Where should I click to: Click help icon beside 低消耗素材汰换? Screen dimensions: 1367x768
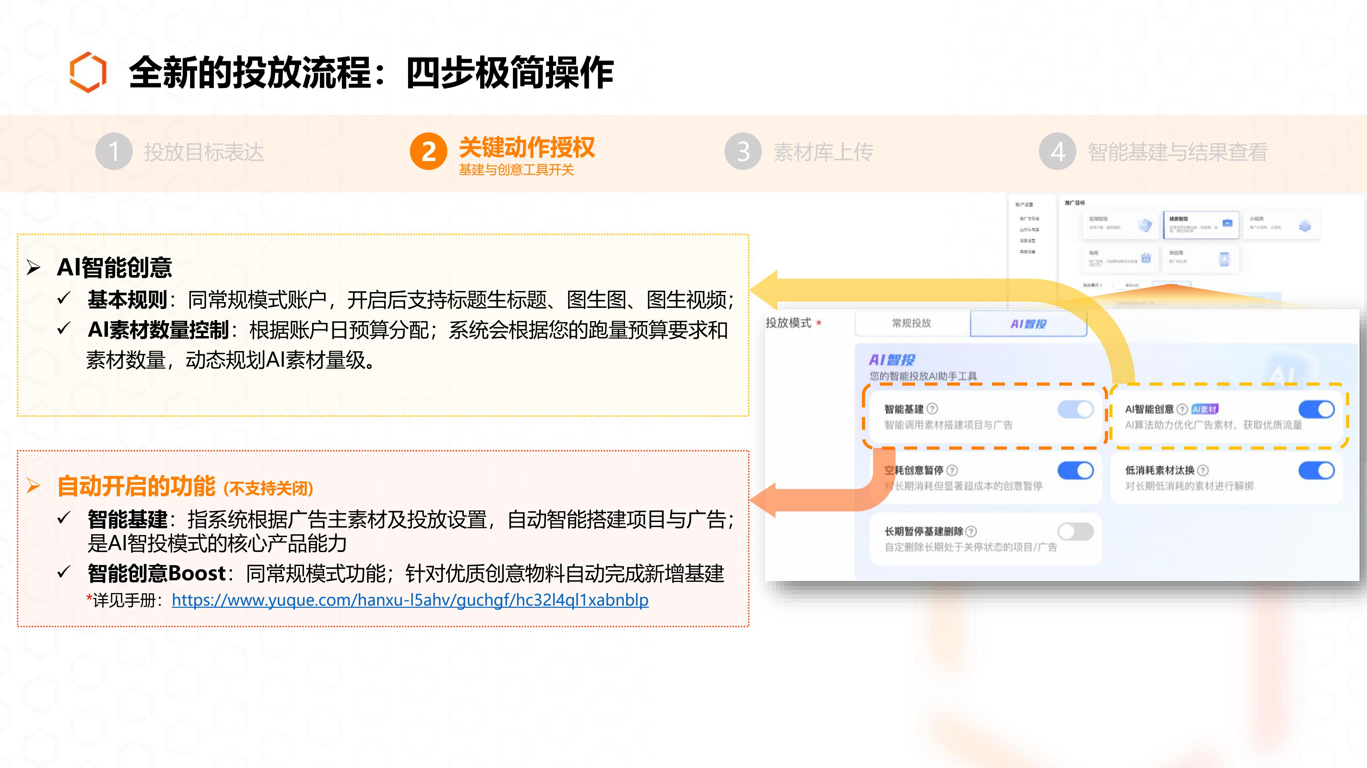[x=1203, y=470]
